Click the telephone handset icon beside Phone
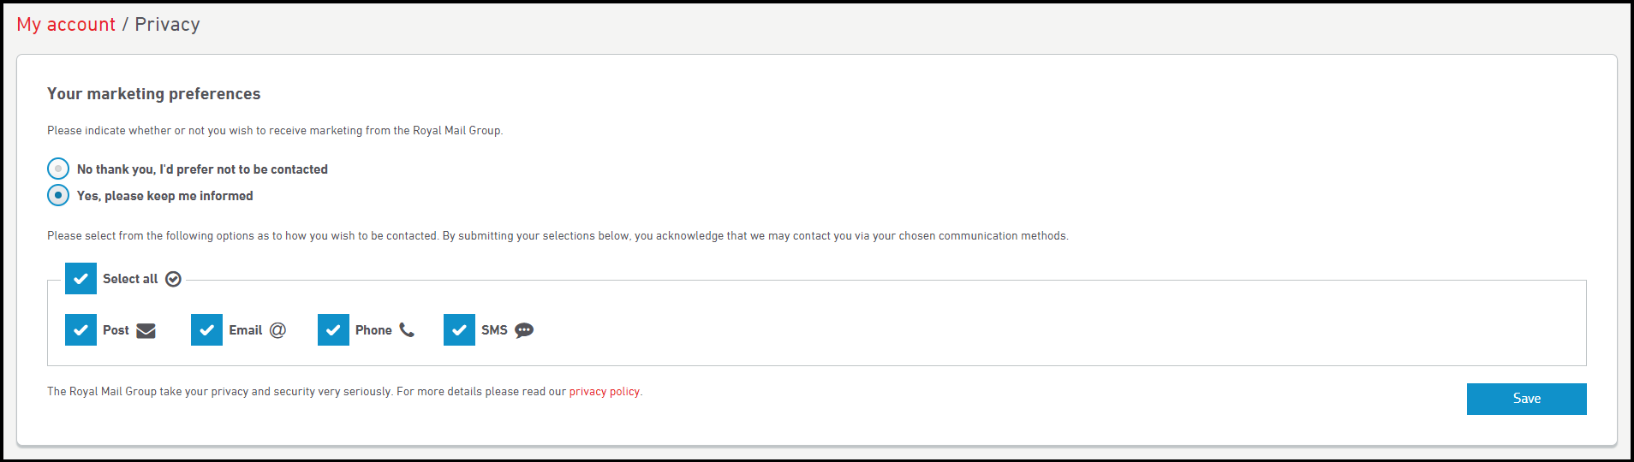Viewport: 1634px width, 462px height. click(x=407, y=330)
